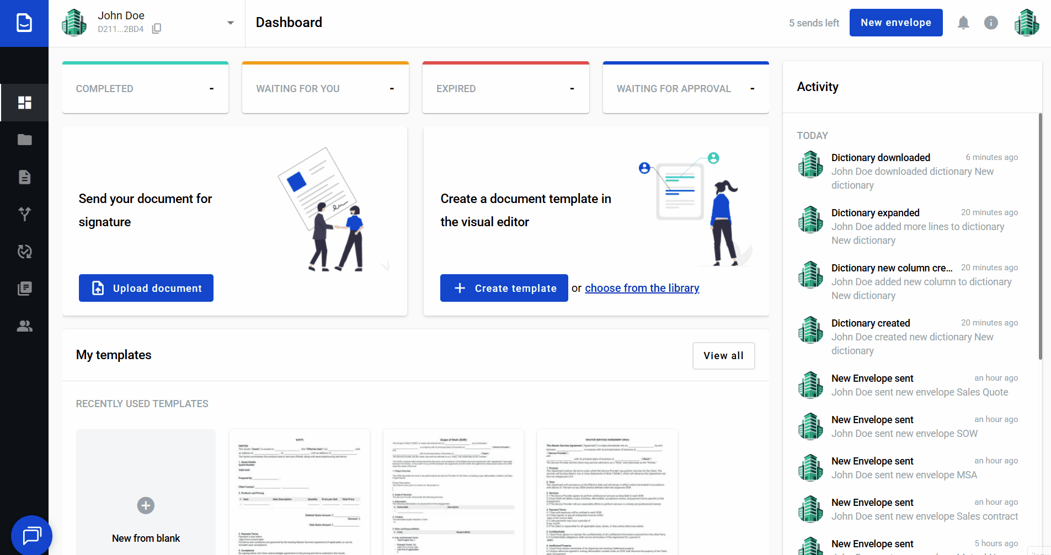Open the Waiting for You status card
Image resolution: width=1051 pixels, height=555 pixels.
325,88
